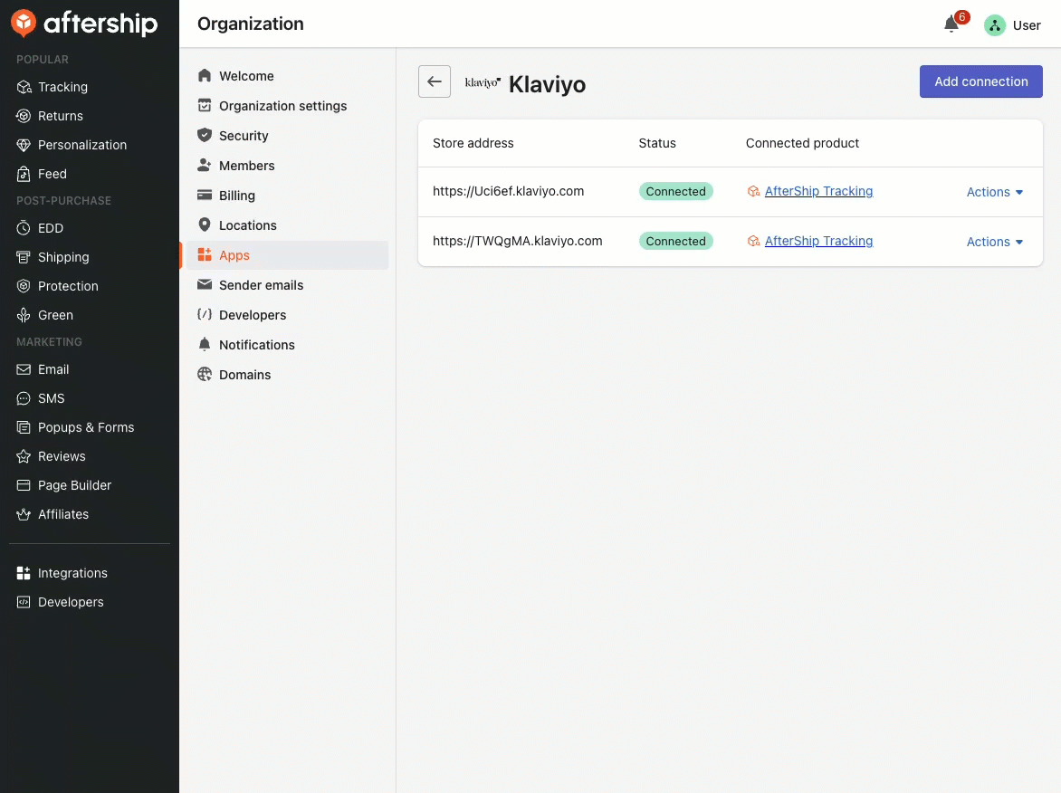Click the Popups & Forms icon
The height and width of the screenshot is (793, 1061).
24,427
